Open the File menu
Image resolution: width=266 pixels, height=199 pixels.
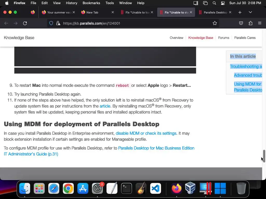pyautogui.click(x=33, y=3)
